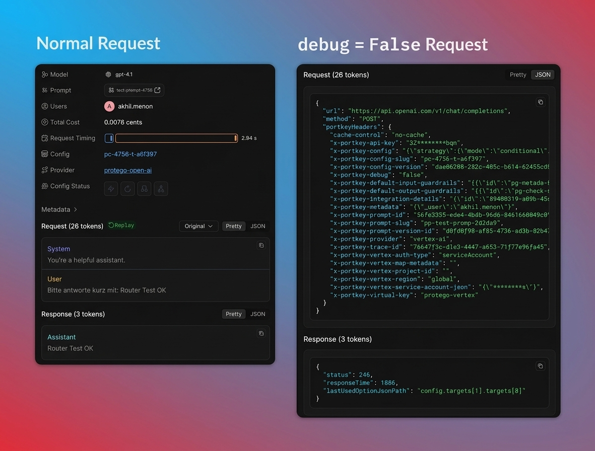Click the Provider row icon
Image resolution: width=595 pixels, height=451 pixels.
point(45,170)
